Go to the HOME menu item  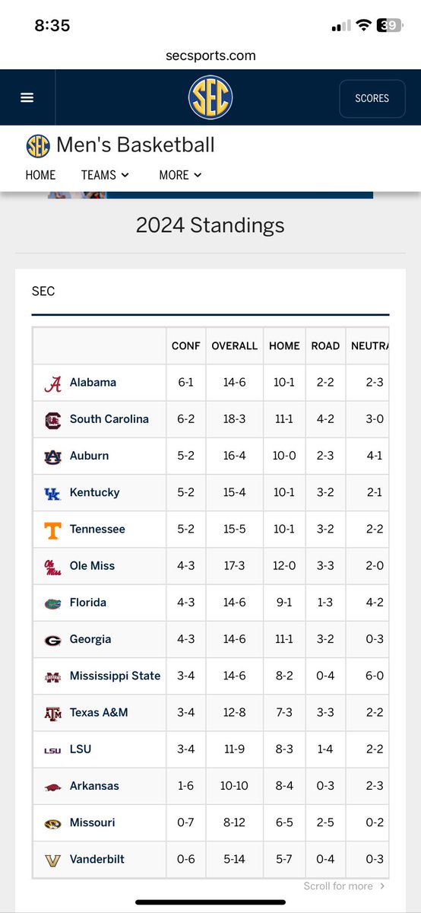(x=40, y=175)
